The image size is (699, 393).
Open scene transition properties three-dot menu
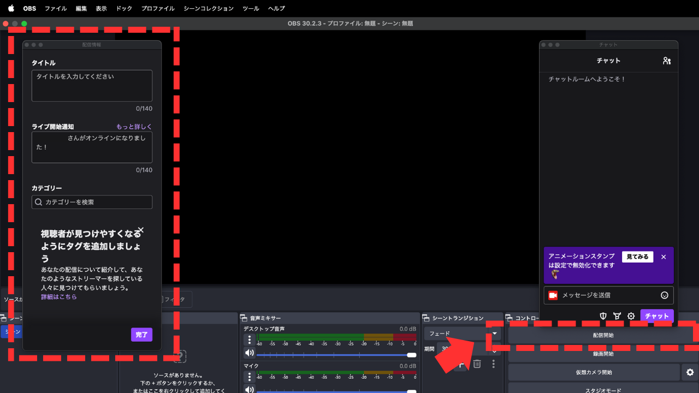[493, 364]
